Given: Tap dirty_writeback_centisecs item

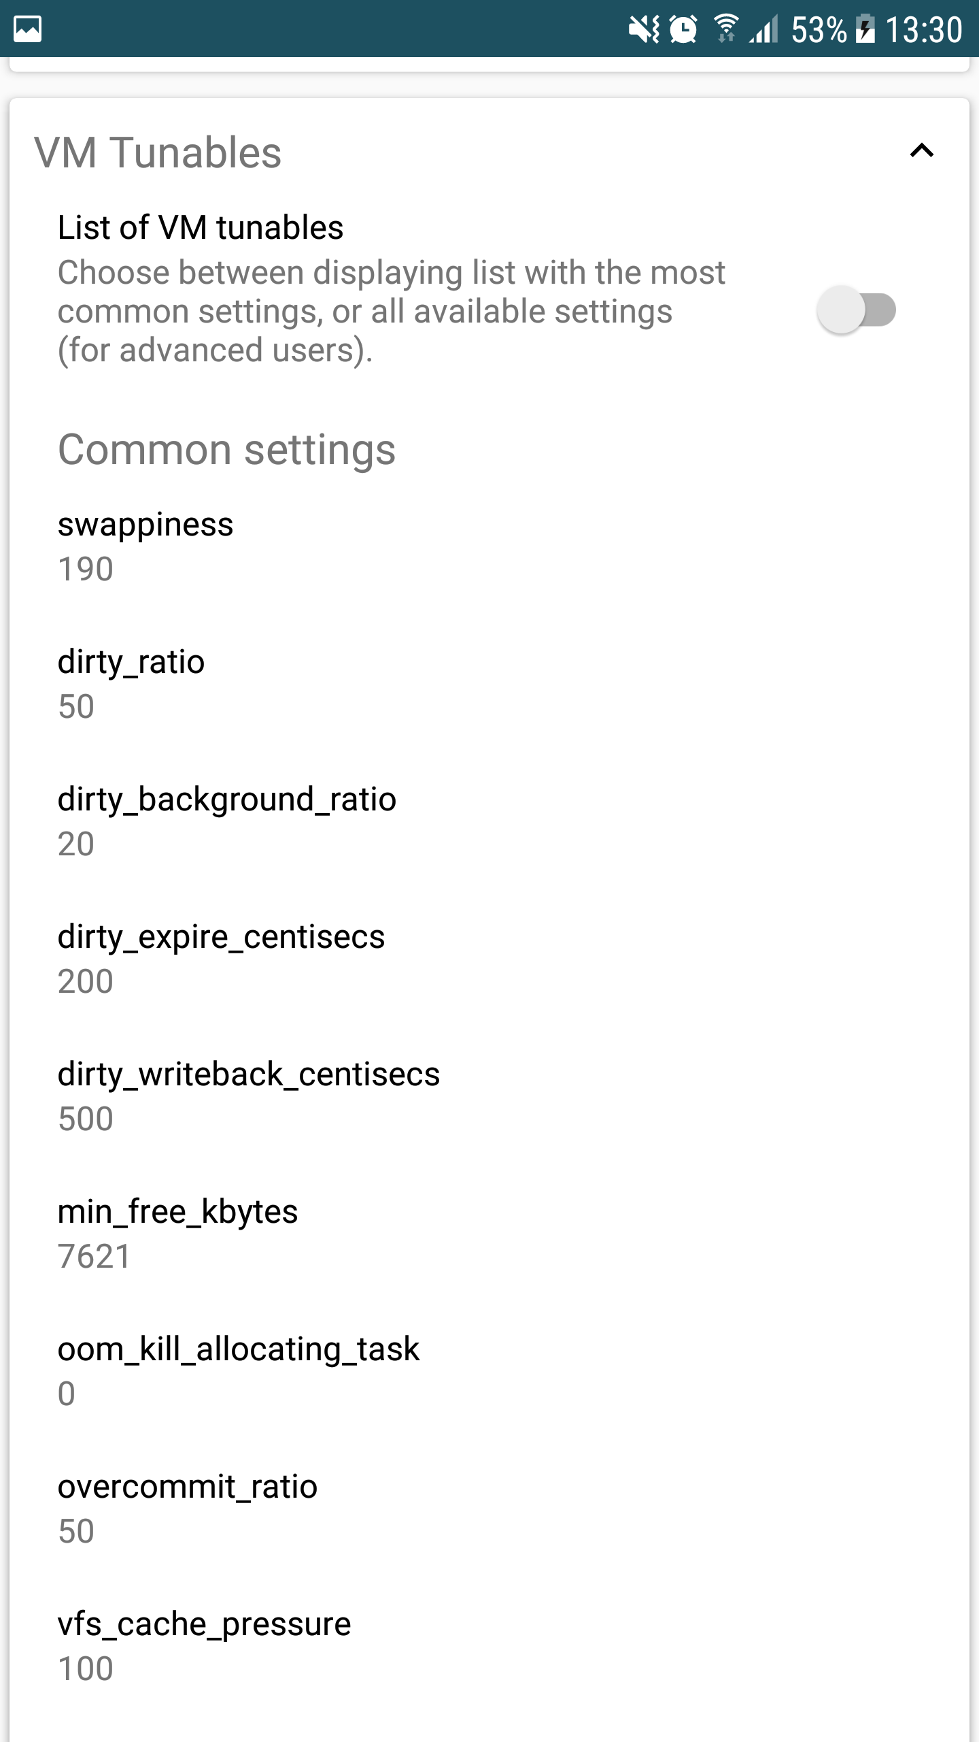Looking at the screenshot, I should point(489,1096).
